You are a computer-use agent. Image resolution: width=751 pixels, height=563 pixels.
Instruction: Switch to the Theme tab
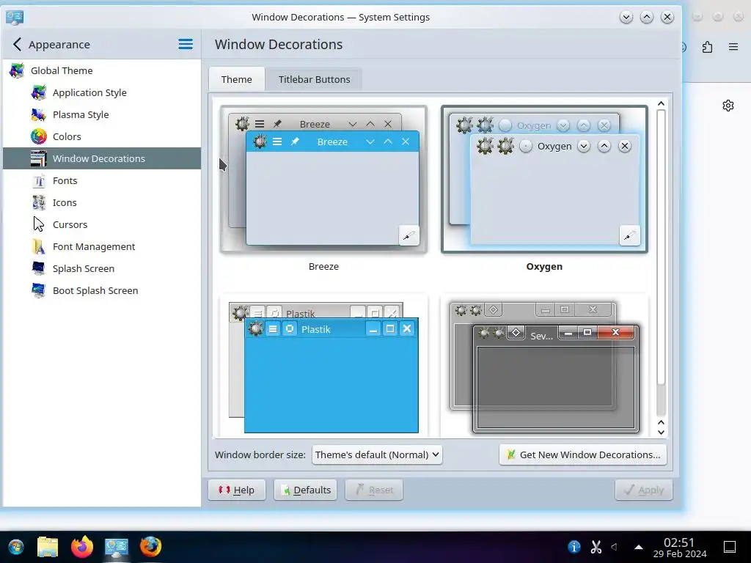pyautogui.click(x=237, y=79)
